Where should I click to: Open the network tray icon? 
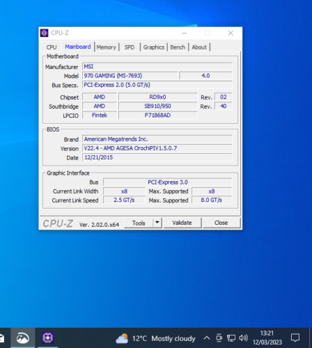[231, 338]
